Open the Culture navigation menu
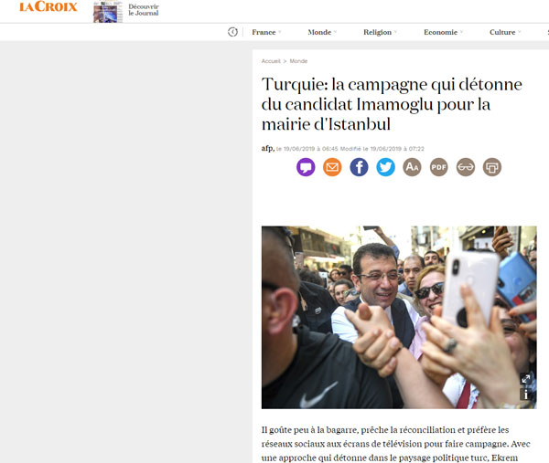This screenshot has width=549, height=463. click(505, 32)
